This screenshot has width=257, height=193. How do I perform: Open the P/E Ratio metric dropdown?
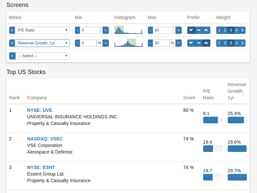point(42,30)
